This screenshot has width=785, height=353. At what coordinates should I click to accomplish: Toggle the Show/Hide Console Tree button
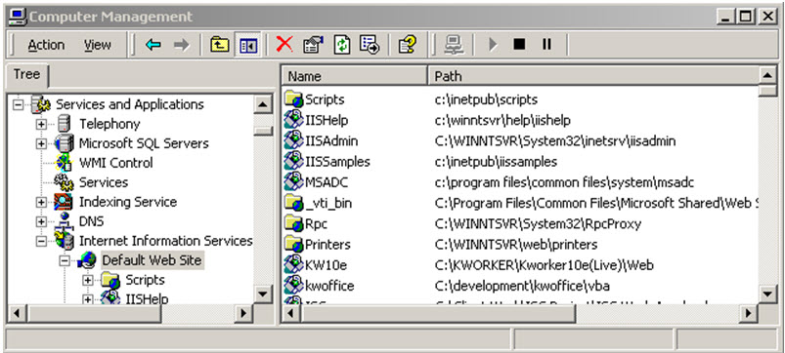pos(247,45)
